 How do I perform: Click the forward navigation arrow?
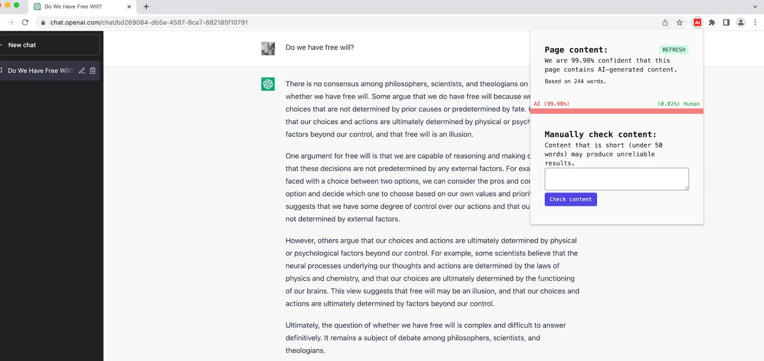tap(11, 22)
